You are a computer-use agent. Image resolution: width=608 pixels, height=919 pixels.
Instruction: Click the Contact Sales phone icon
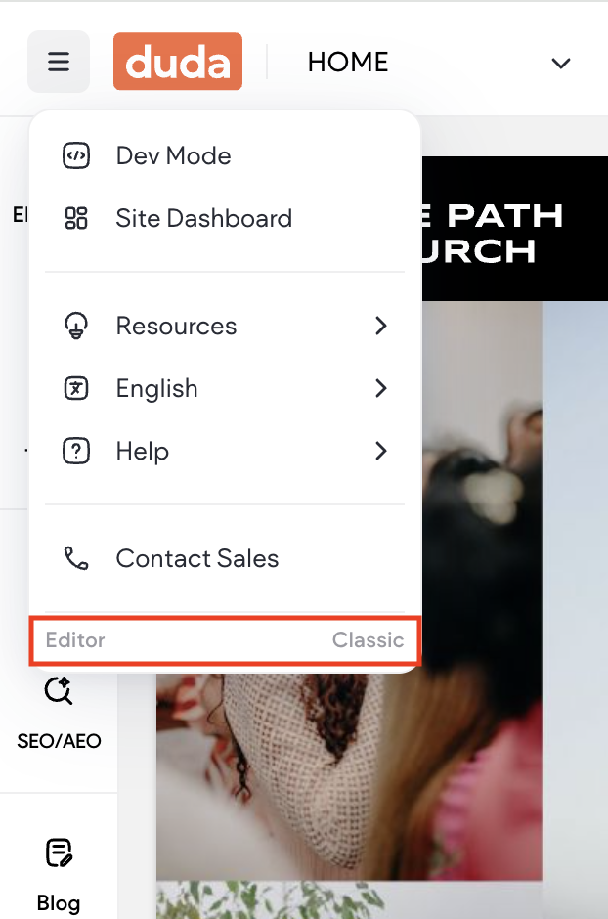[x=76, y=558]
